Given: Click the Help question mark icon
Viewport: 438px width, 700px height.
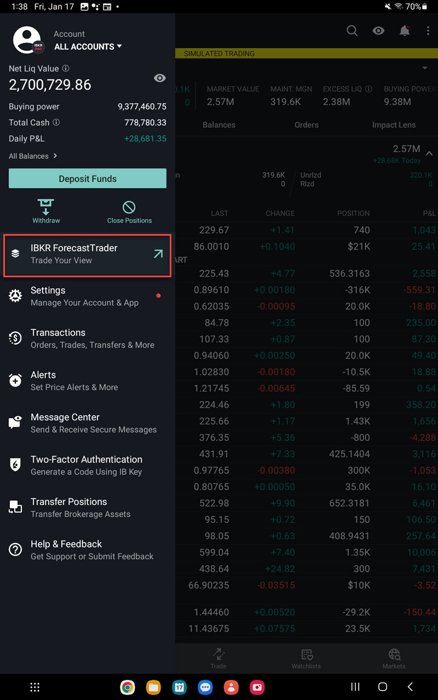Looking at the screenshot, I should [x=15, y=550].
